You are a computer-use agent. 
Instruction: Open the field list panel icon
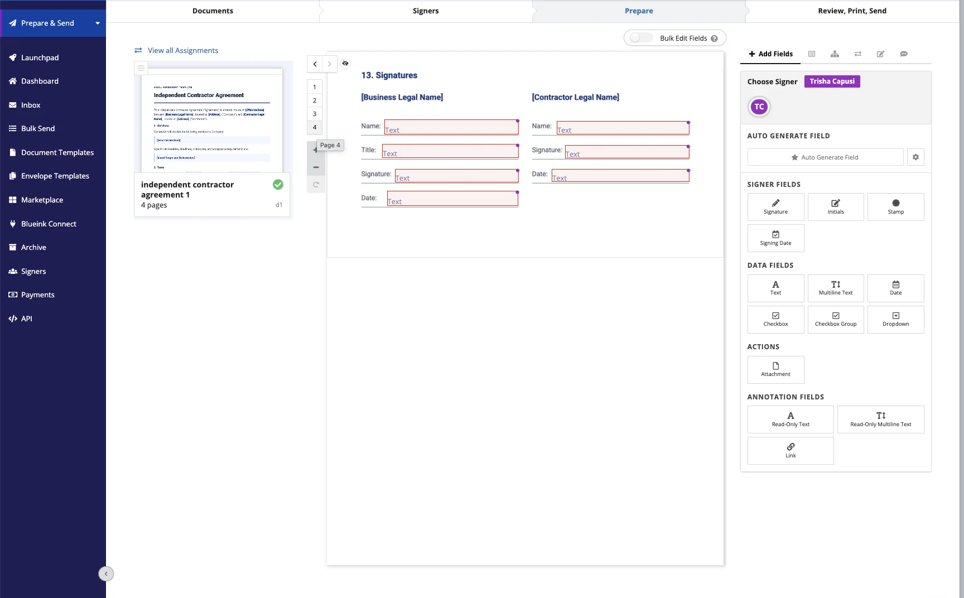click(812, 54)
